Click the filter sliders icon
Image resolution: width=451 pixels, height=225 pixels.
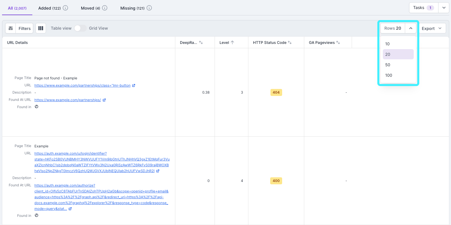10,28
